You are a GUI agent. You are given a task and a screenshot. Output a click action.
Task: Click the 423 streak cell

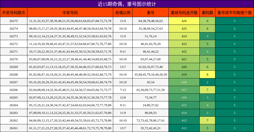coord(184,44)
